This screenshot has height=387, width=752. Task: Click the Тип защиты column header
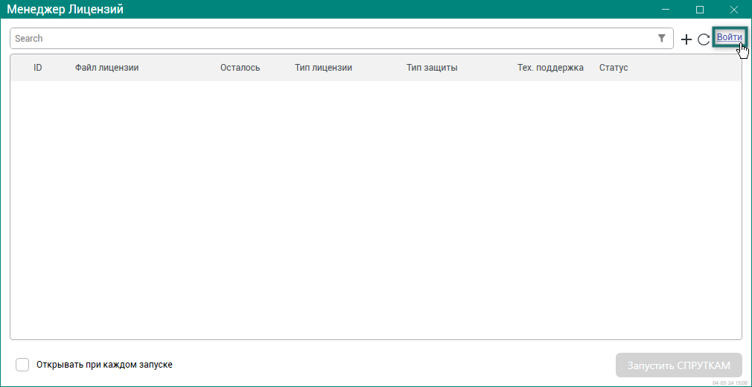[x=432, y=68]
